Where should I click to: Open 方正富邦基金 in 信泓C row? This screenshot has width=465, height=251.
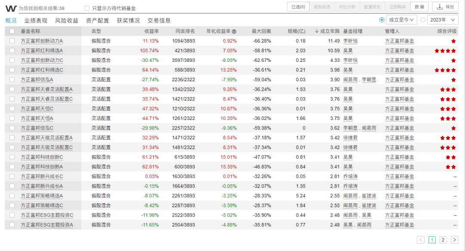click(x=400, y=128)
